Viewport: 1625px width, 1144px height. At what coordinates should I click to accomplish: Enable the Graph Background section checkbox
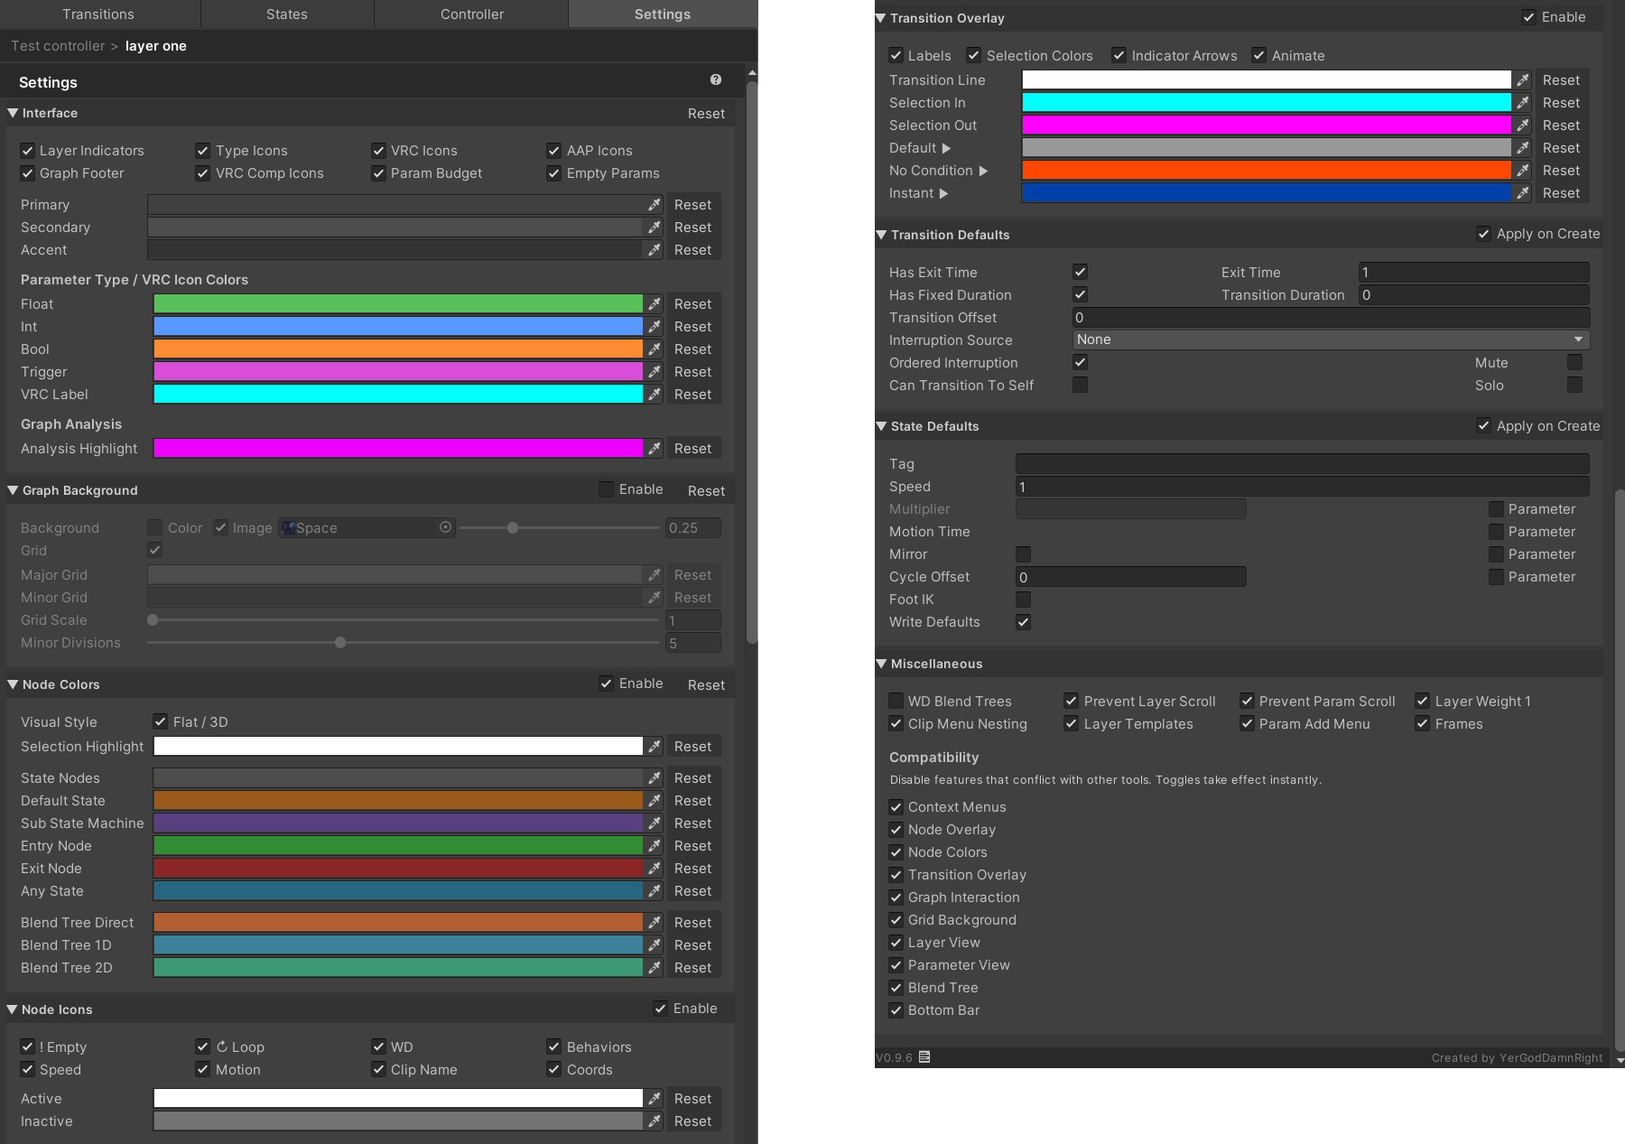[x=607, y=489]
